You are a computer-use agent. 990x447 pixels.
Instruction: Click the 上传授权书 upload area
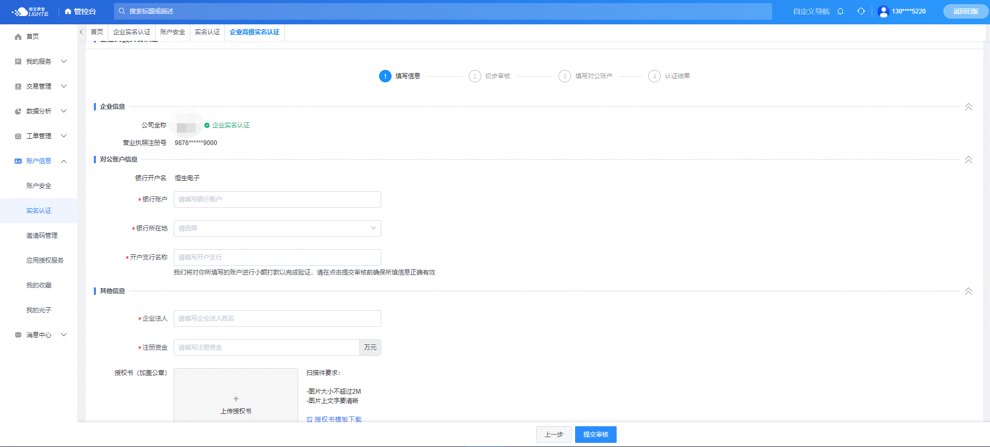click(236, 395)
